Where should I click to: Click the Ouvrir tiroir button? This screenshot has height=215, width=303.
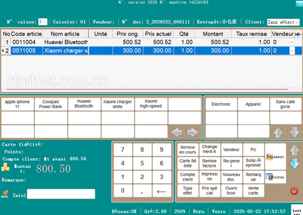[231, 191]
